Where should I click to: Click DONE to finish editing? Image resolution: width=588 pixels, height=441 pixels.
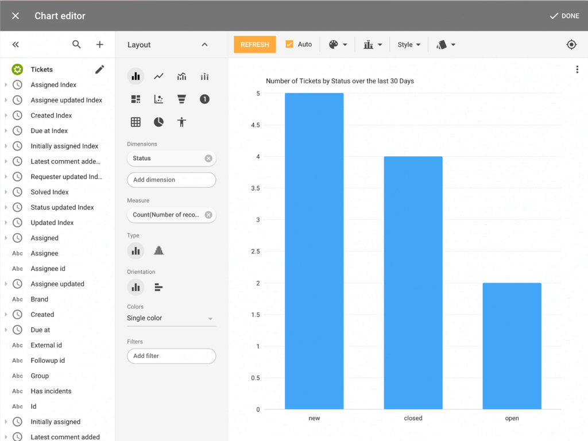(564, 16)
